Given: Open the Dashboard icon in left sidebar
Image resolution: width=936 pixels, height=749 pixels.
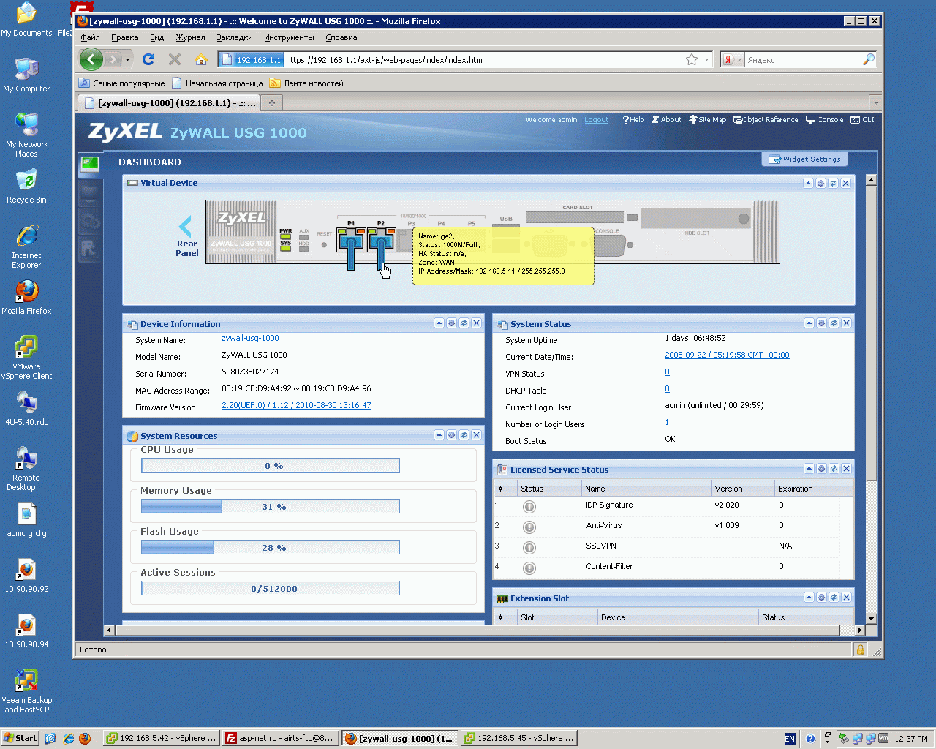Looking at the screenshot, I should tap(90, 165).
